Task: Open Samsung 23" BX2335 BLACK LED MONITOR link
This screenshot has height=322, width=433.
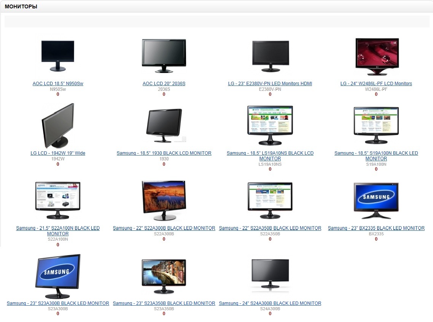Action: coord(376,228)
